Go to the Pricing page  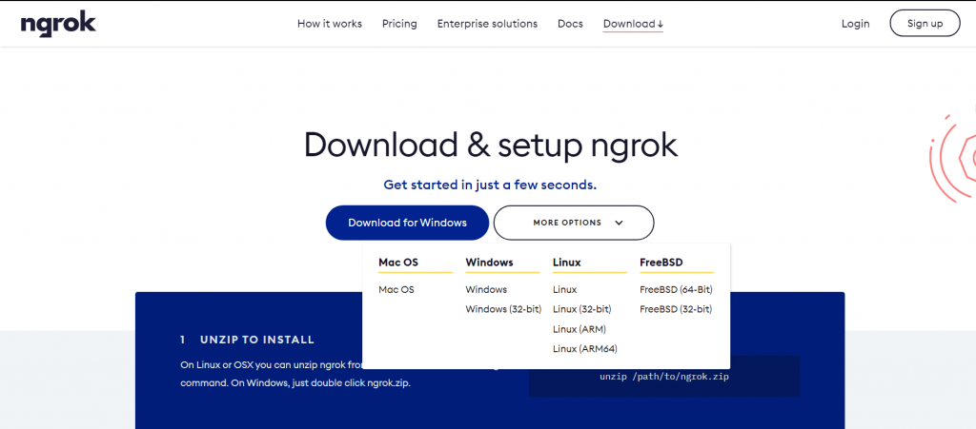coord(399,24)
